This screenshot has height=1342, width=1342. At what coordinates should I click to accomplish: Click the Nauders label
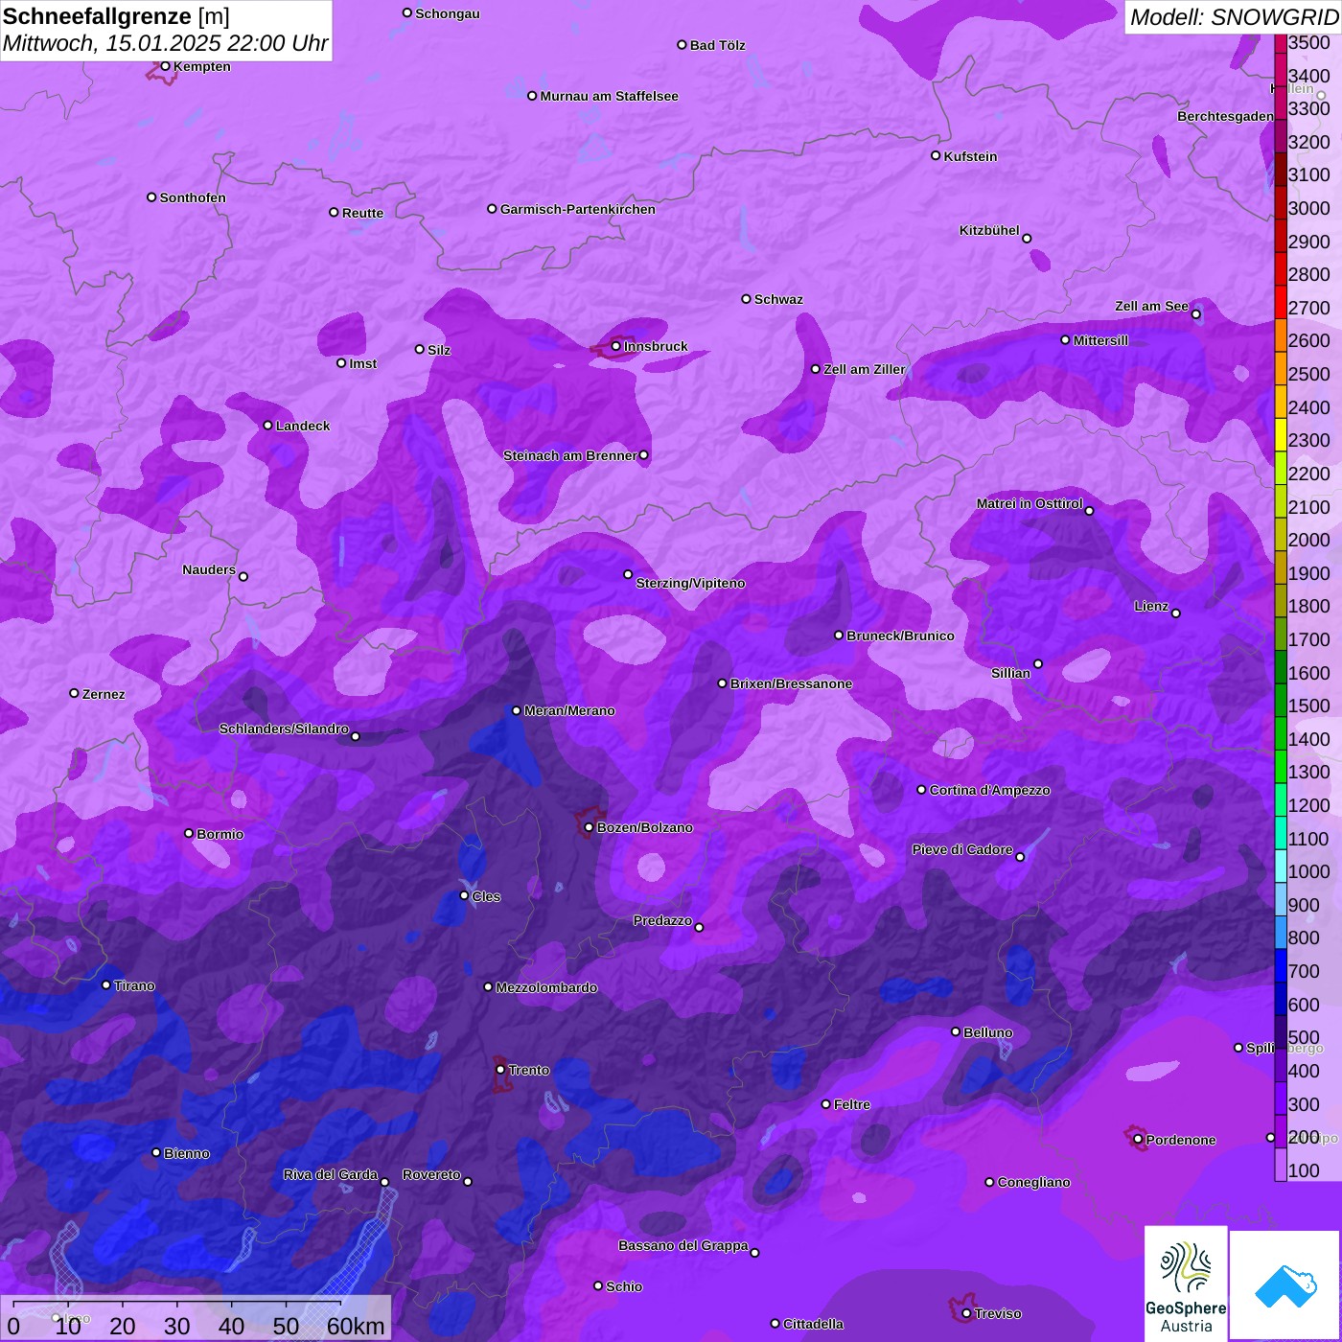pyautogui.click(x=209, y=569)
